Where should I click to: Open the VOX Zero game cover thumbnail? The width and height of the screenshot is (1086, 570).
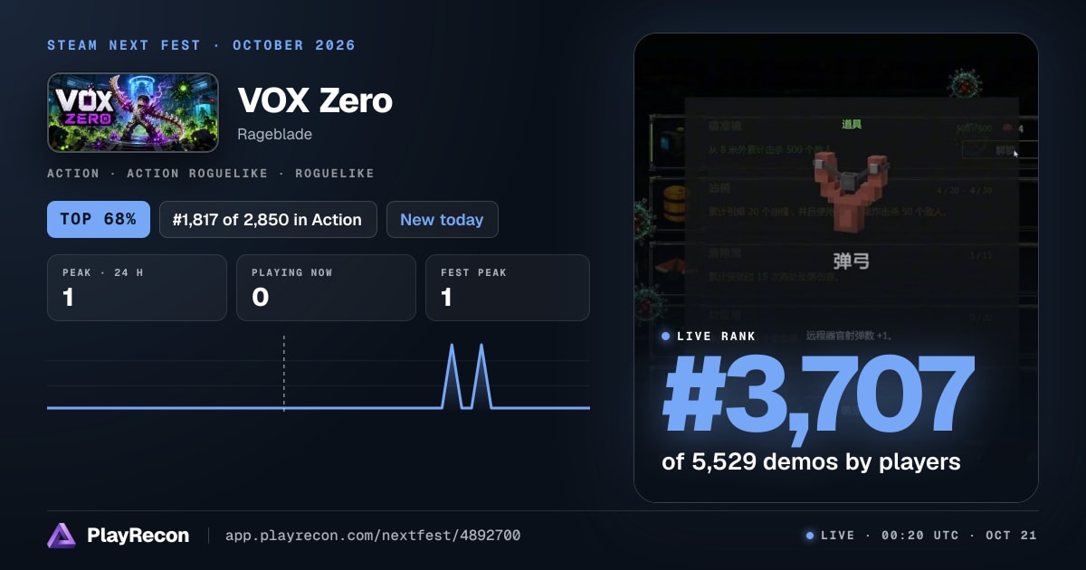(x=133, y=112)
